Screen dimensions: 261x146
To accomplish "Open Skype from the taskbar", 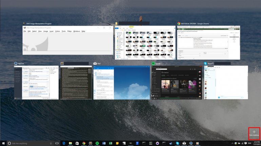I will (x=177, y=143).
